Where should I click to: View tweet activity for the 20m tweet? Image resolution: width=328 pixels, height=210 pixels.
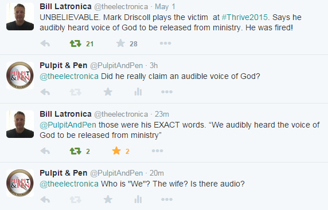(x=138, y=199)
